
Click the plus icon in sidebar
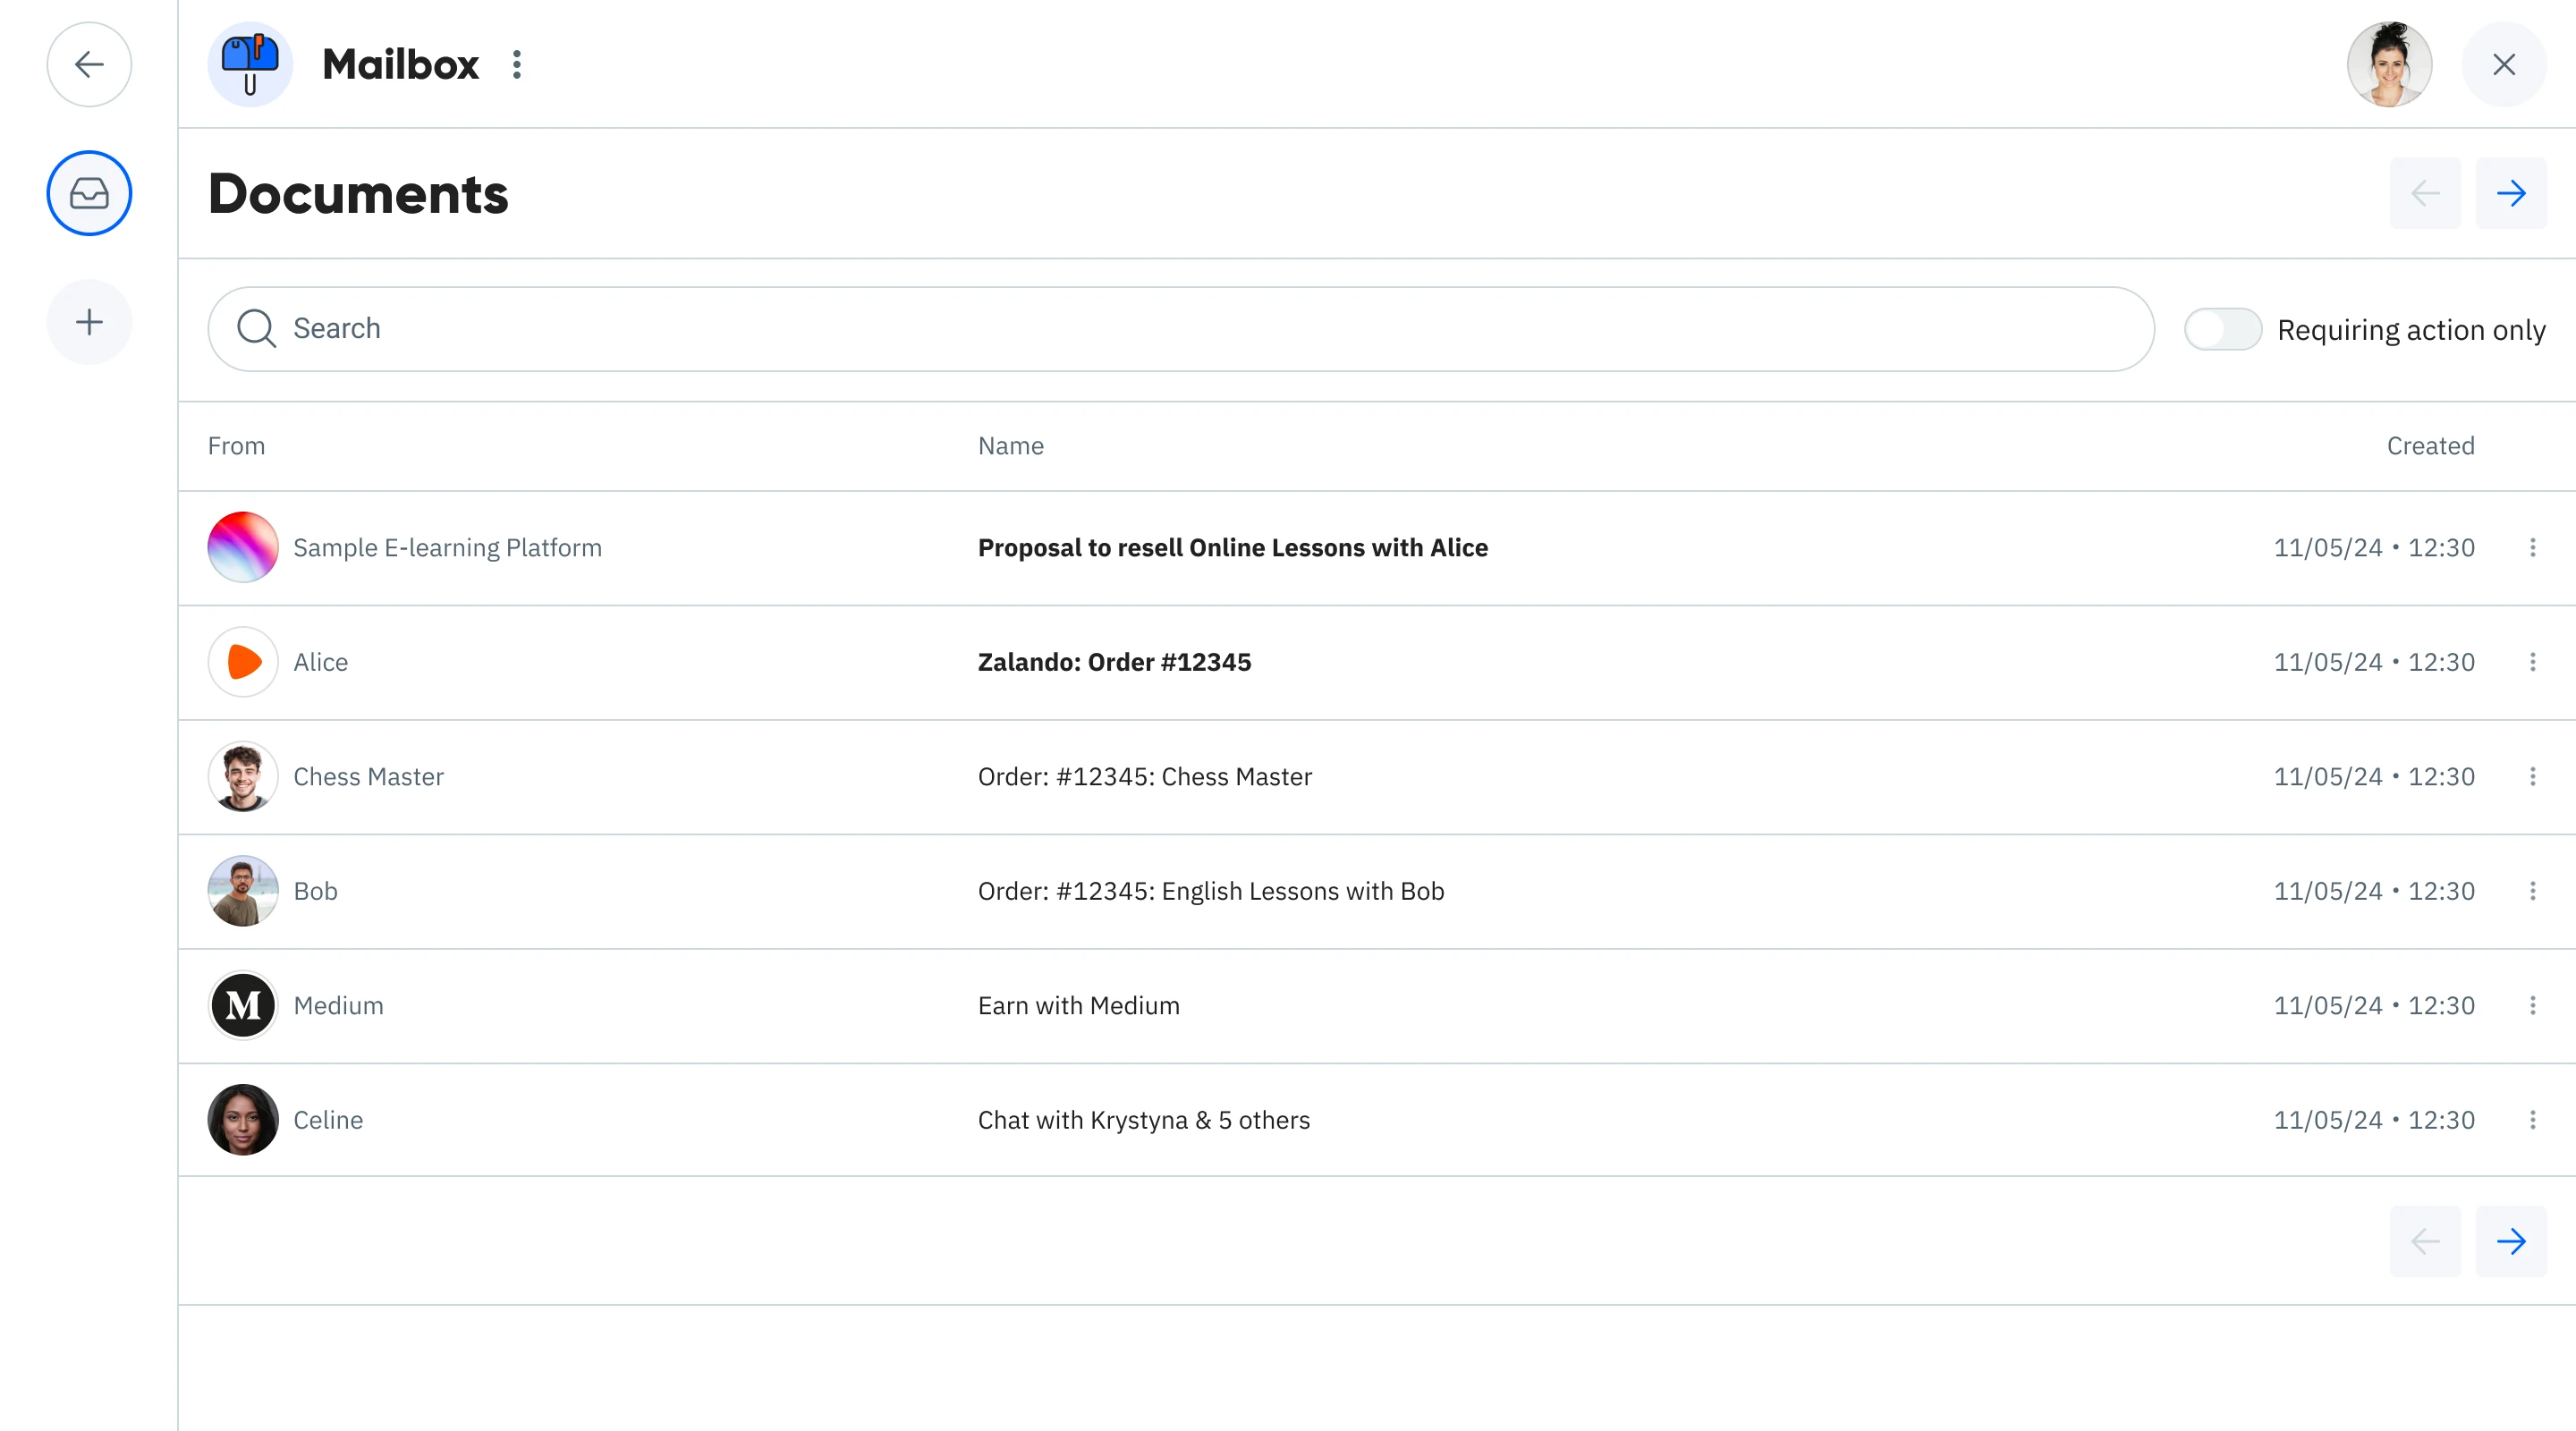click(x=89, y=322)
